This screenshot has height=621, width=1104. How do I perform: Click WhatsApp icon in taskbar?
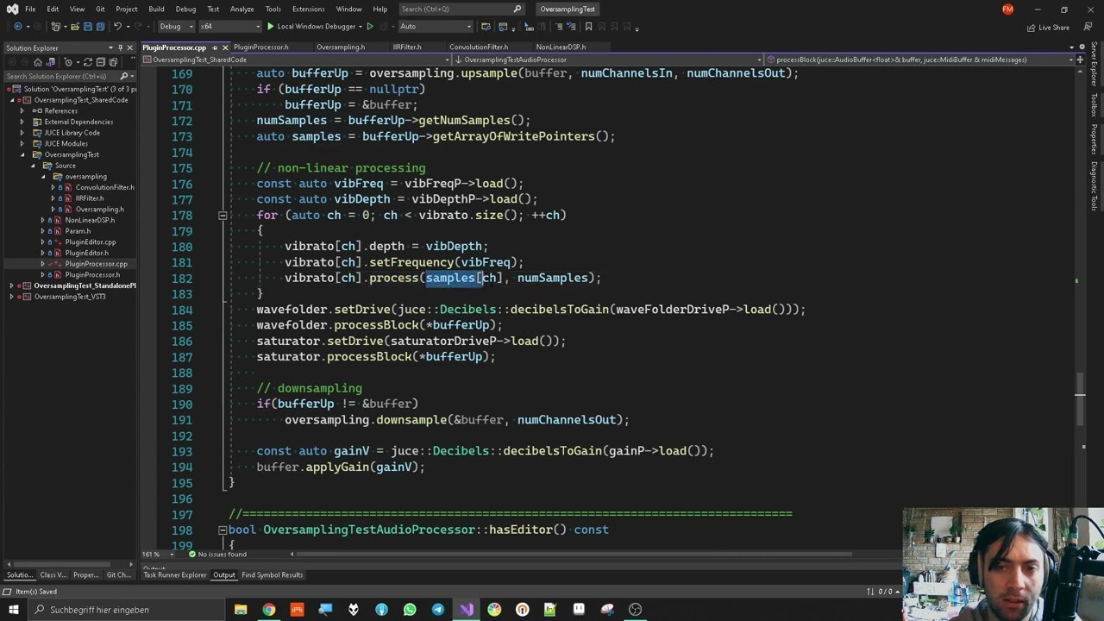410,610
